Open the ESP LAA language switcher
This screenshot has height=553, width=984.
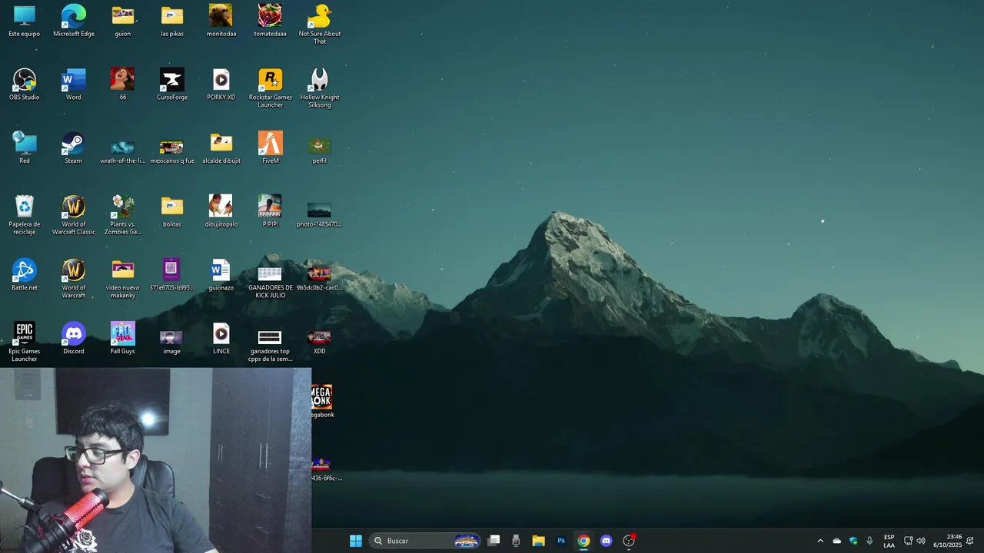click(x=889, y=541)
